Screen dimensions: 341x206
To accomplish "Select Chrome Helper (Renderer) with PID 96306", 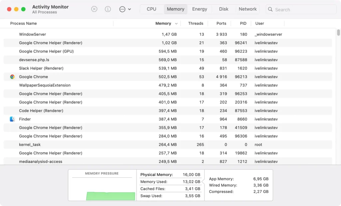I will (x=168, y=136).
